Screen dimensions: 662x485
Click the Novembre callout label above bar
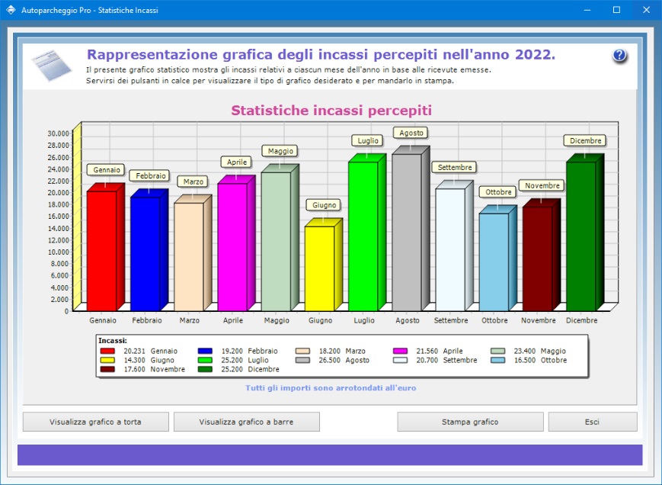[542, 185]
